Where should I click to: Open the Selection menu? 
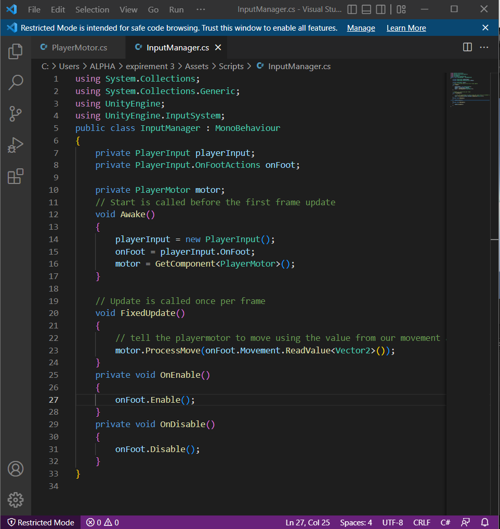click(92, 9)
